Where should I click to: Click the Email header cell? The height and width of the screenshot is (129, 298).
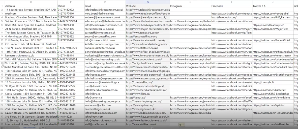tap(105, 6)
